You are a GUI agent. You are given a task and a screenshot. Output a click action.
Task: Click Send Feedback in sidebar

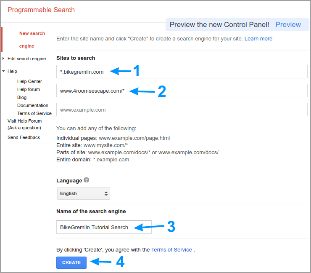point(24,137)
